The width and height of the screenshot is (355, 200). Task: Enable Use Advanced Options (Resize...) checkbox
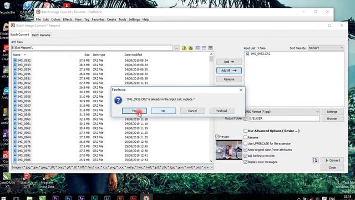coord(245,131)
